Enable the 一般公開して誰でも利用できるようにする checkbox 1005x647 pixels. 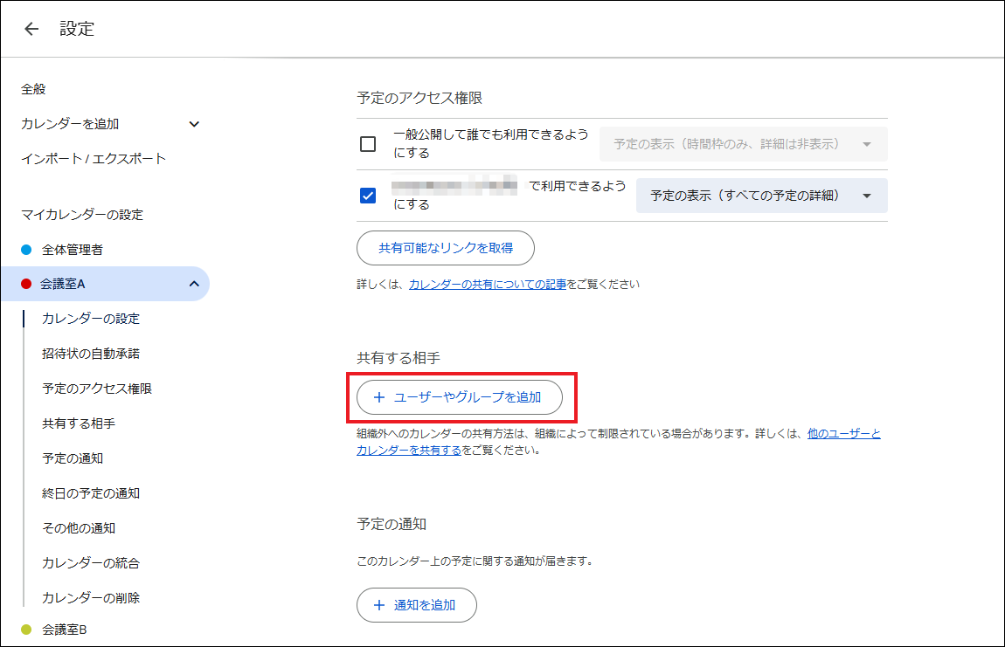(x=368, y=144)
